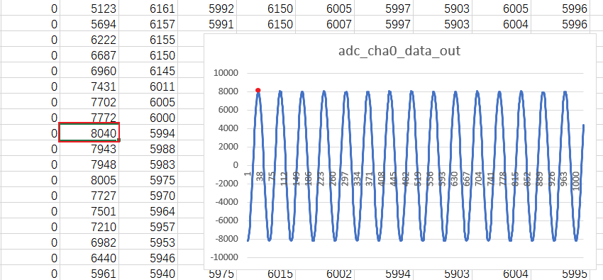Click the chart title adc_cha0_data_out

click(x=399, y=51)
